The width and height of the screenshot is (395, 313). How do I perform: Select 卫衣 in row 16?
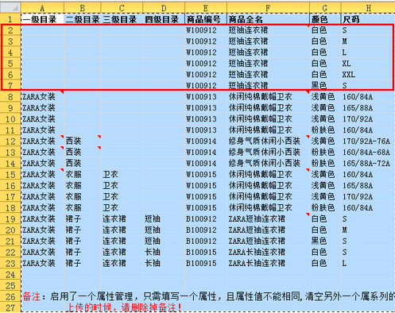click(x=122, y=186)
